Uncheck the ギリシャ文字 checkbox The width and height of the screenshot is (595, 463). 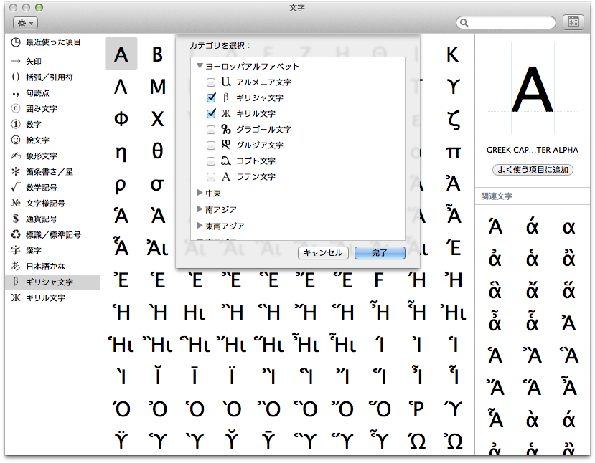click(211, 98)
